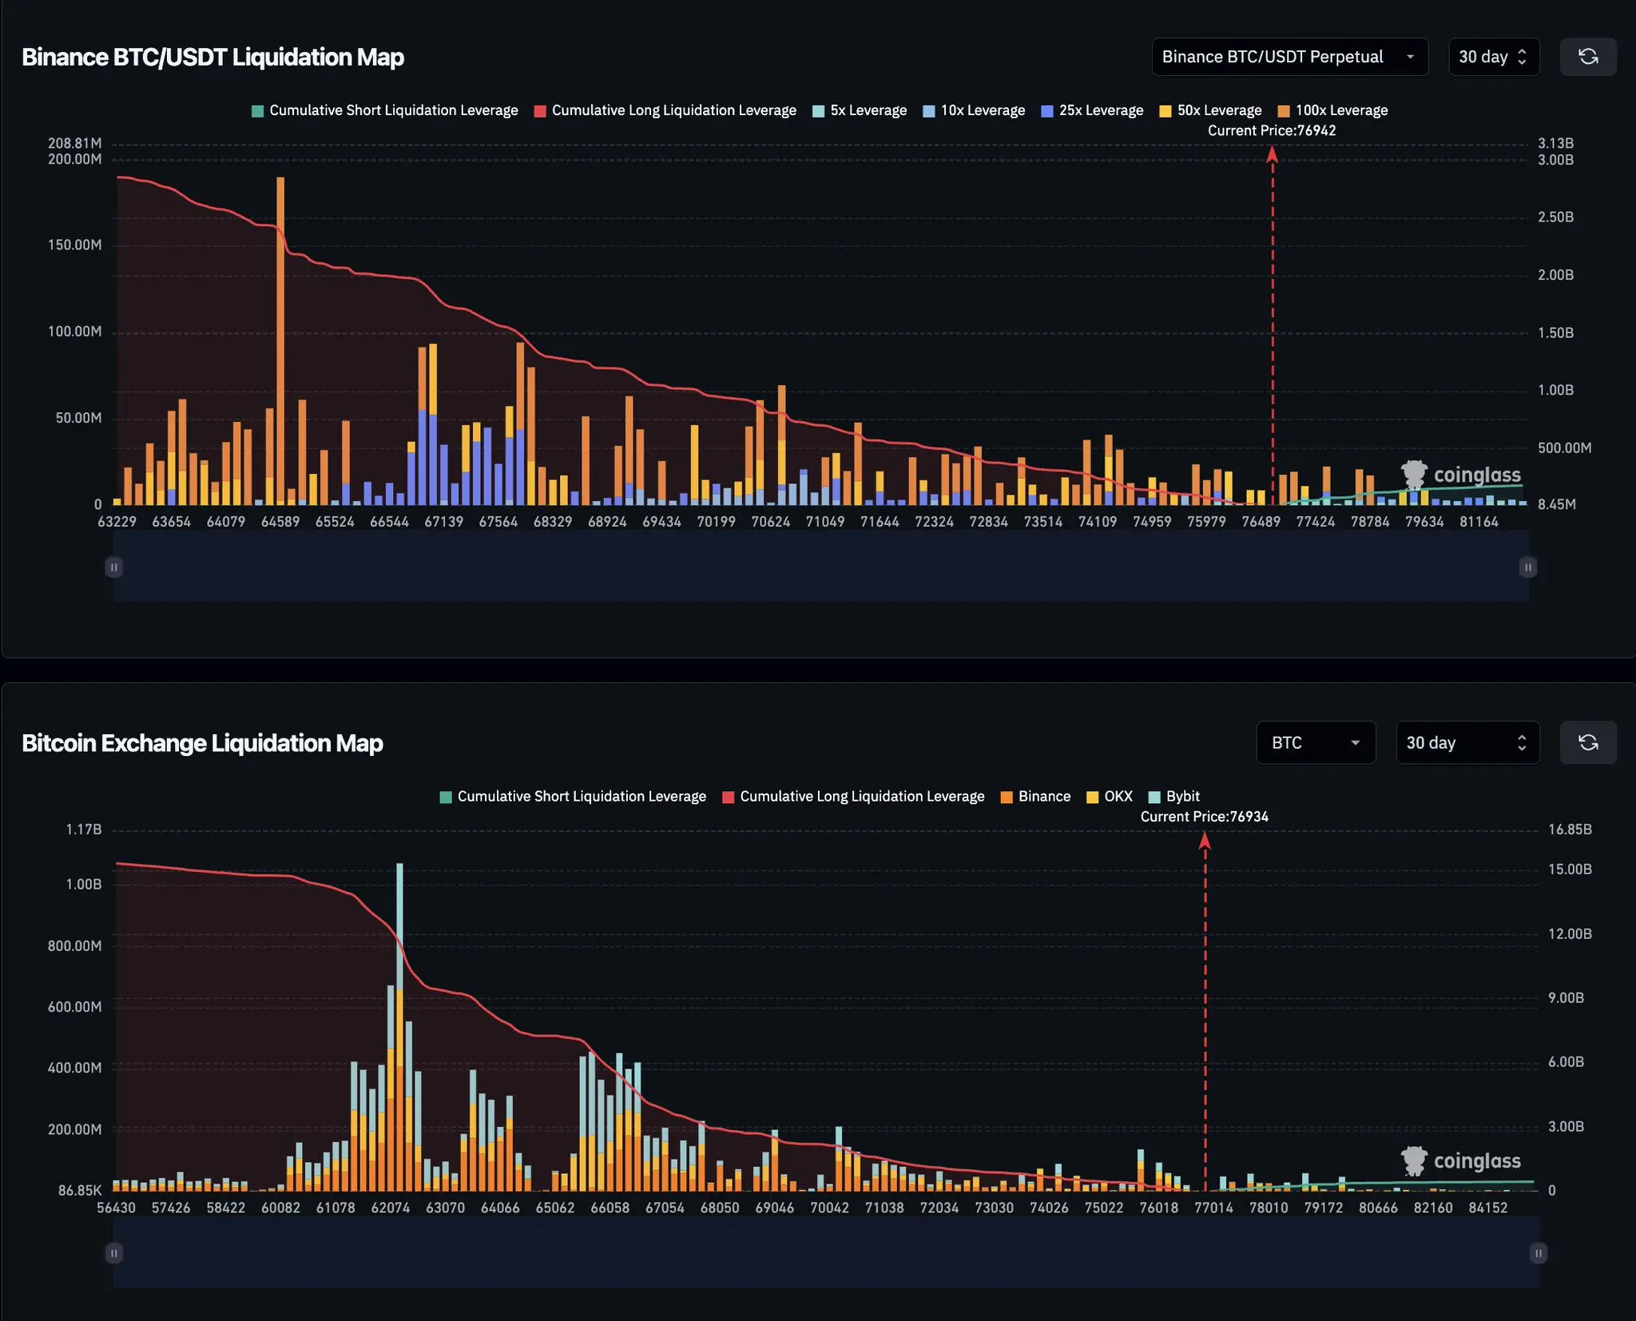Toggle the 10x Leverage legend series

pyautogui.click(x=974, y=110)
